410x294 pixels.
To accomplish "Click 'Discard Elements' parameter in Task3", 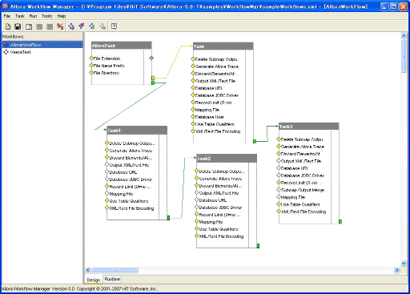I will click(x=300, y=154).
